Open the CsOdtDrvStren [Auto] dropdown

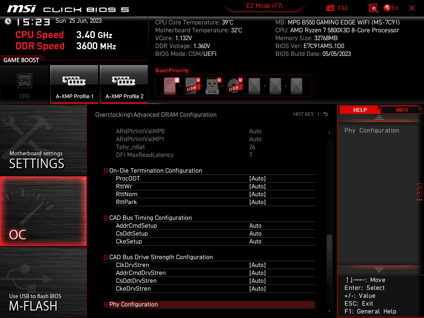click(x=258, y=281)
